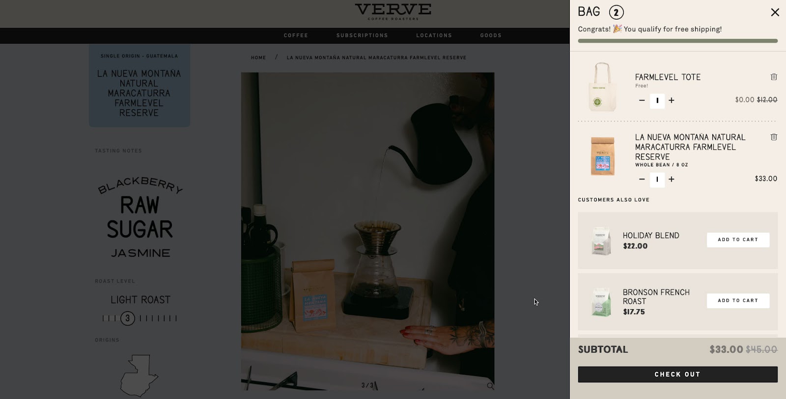Close the bag panel with X
Viewport: 786px width, 399px height.
(775, 12)
